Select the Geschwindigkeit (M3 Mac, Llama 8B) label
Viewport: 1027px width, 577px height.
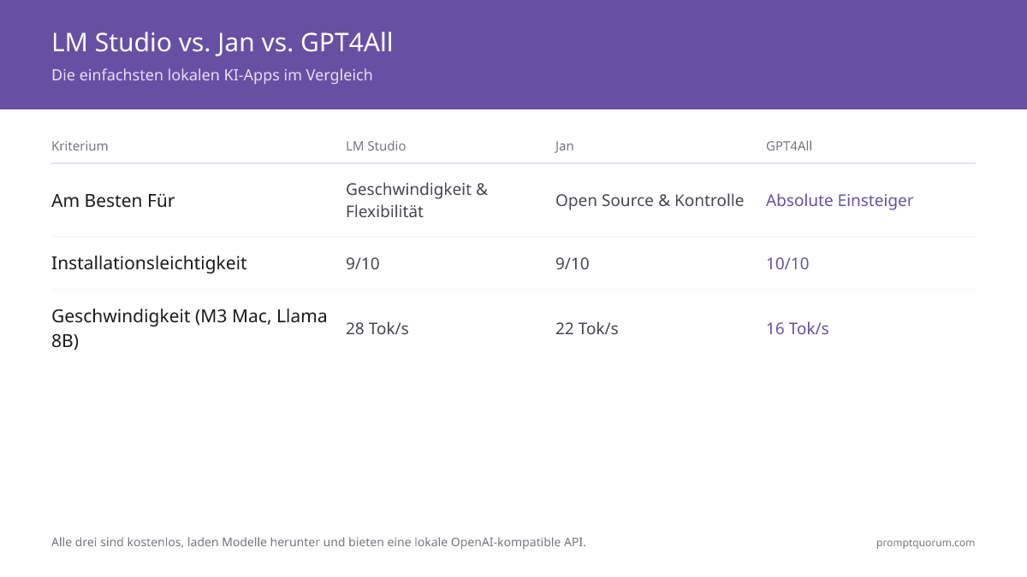pyautogui.click(x=189, y=329)
